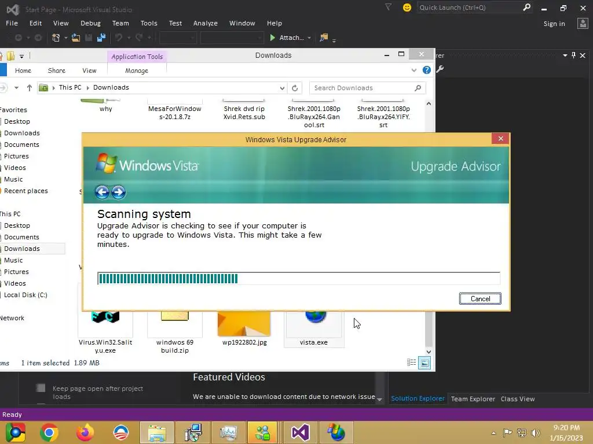Image resolution: width=593 pixels, height=444 pixels.
Task: Click the New Project toolbar icon in Visual Studio
Action: (56, 38)
